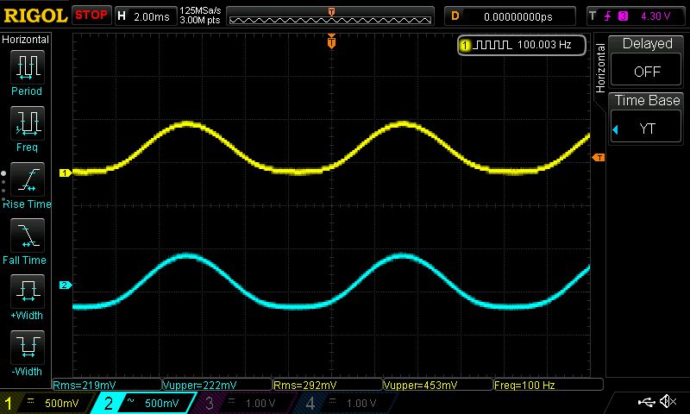Click the RIGOL logo

click(35, 16)
